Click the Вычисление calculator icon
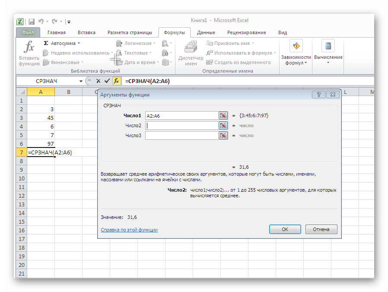This screenshot has height=292, width=388. coord(328,46)
